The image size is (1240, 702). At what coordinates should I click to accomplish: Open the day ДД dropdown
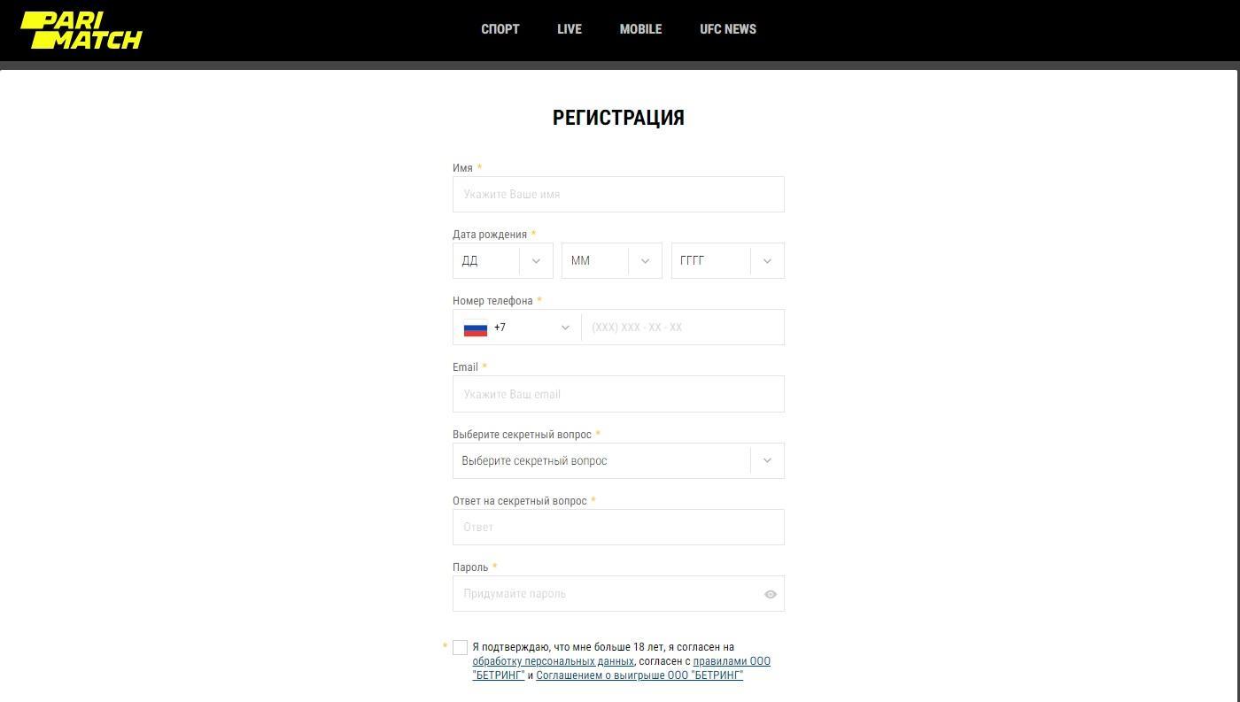[x=502, y=261]
